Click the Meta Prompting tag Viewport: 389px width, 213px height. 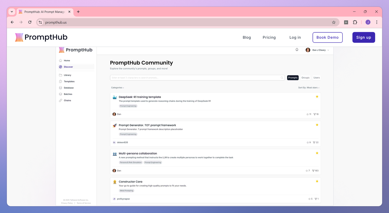[x=126, y=191]
